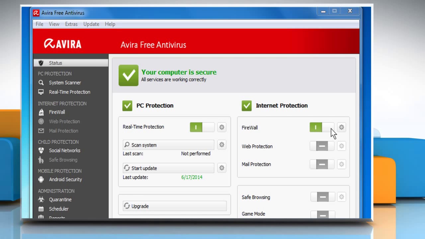The height and width of the screenshot is (239, 425).
Task: Click the Quarantine biohazard icon
Action: (41, 199)
